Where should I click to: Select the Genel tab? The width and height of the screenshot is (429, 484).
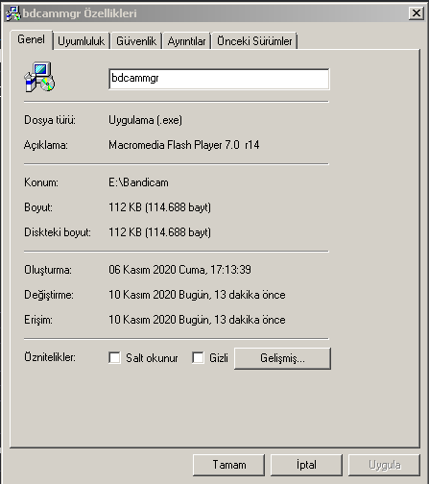(x=31, y=39)
